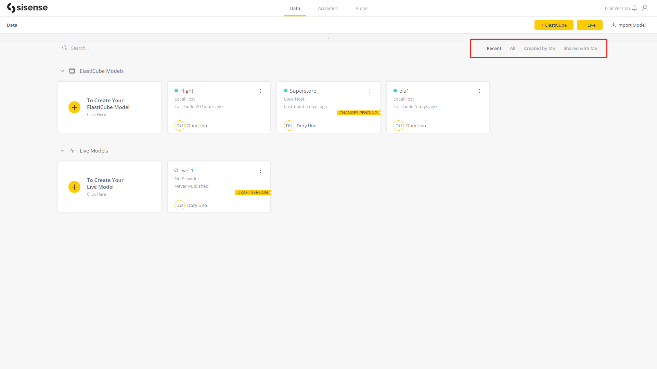657x369 pixels.
Task: Click the Live Models lightning icon
Action: tap(72, 151)
